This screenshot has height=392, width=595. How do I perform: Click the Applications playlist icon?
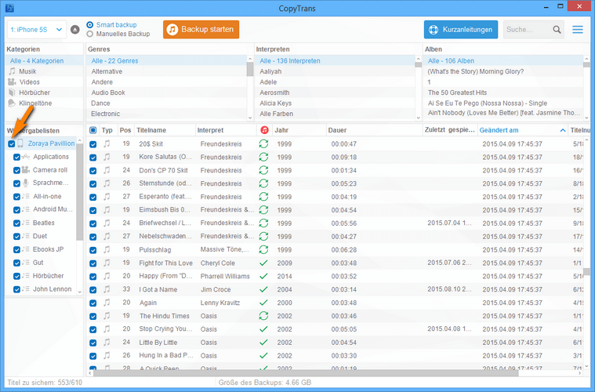26,157
